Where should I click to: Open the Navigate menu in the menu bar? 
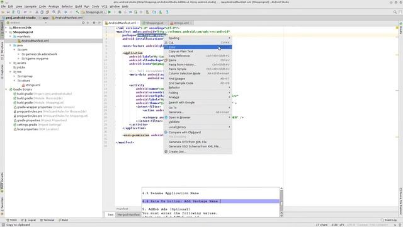pyautogui.click(x=30, y=6)
